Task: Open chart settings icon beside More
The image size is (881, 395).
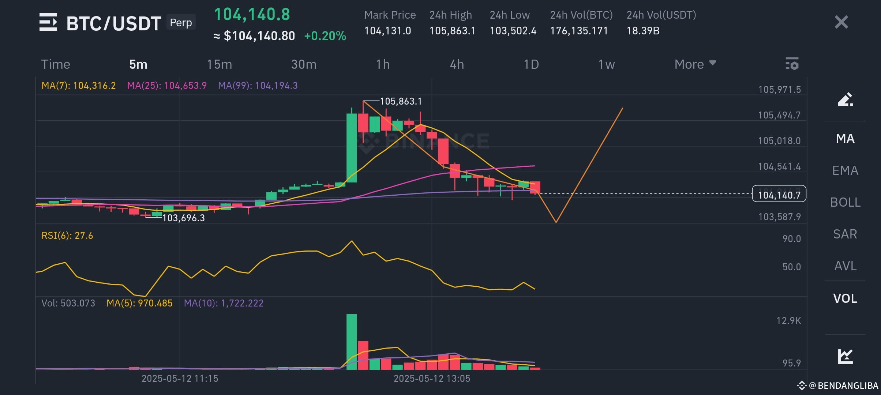Action: click(x=792, y=64)
